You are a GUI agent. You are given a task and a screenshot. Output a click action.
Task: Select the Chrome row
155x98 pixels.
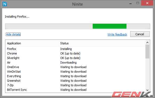pyautogui.click(x=75, y=53)
